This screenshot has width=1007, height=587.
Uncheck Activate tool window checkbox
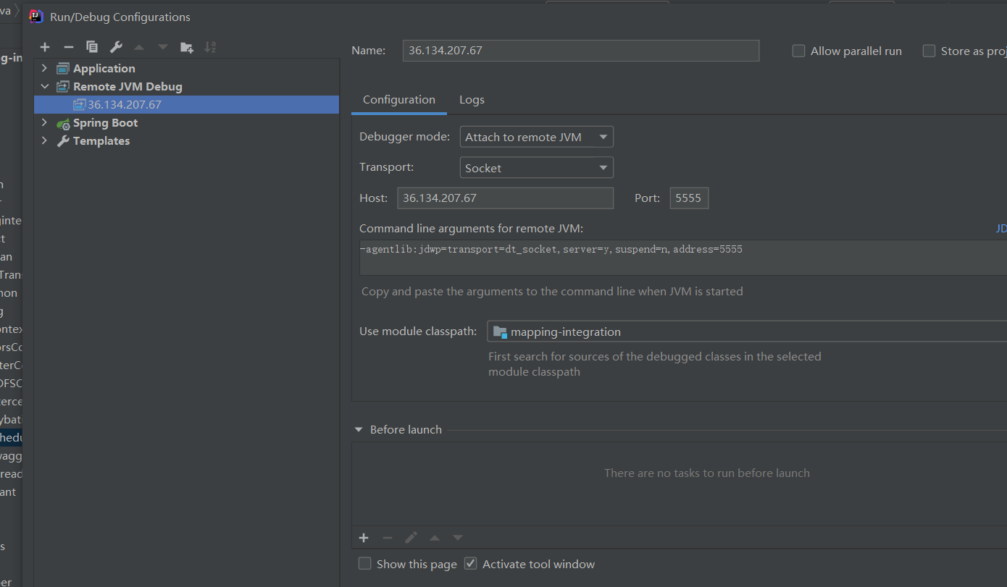click(471, 564)
